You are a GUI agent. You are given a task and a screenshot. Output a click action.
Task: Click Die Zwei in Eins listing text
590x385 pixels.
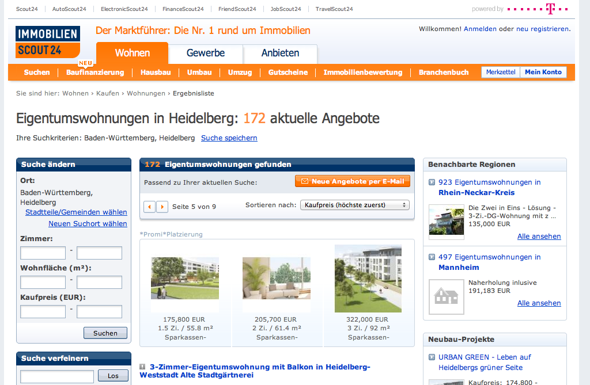click(x=512, y=212)
